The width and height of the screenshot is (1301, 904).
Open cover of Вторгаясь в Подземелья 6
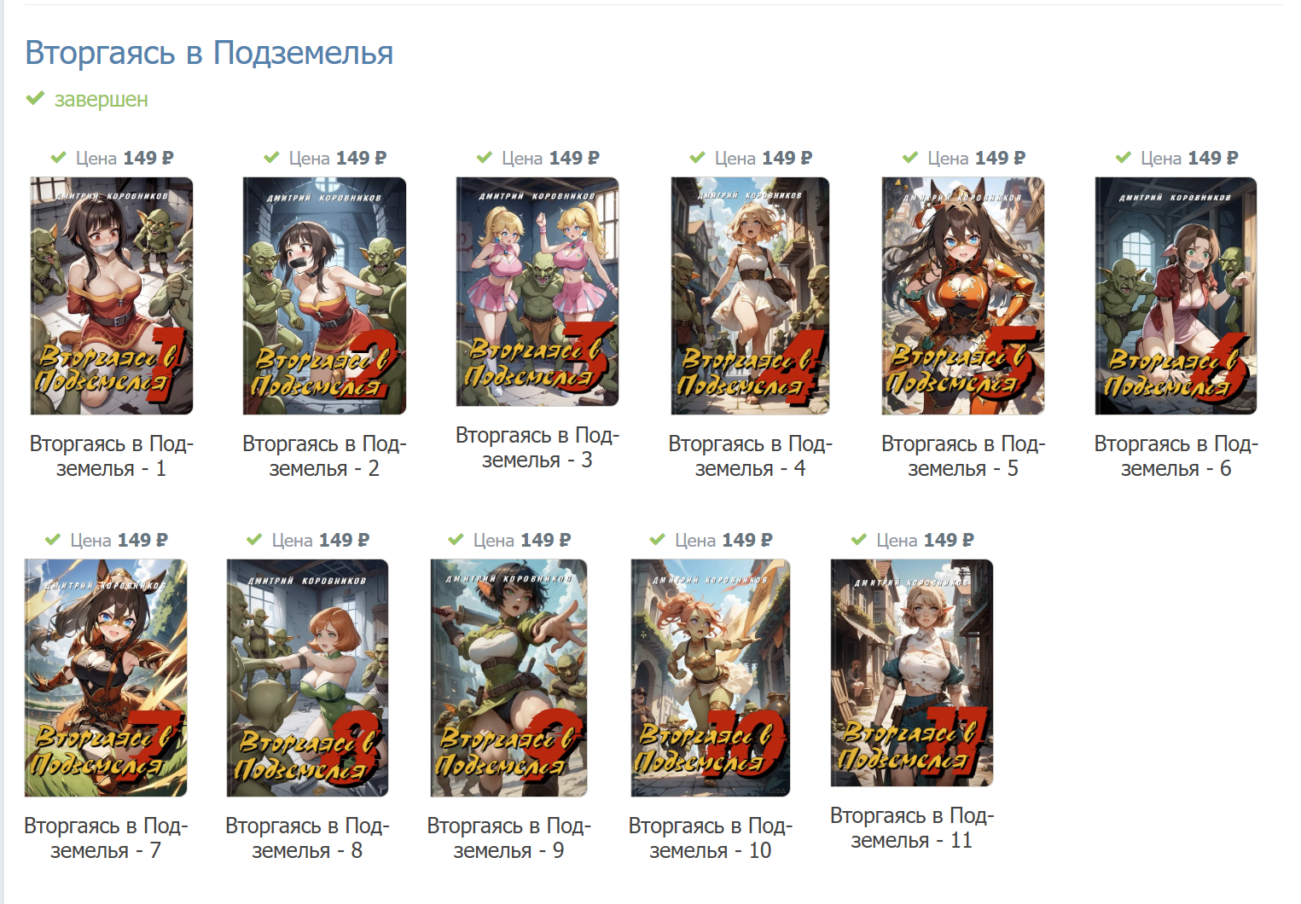click(x=1176, y=296)
